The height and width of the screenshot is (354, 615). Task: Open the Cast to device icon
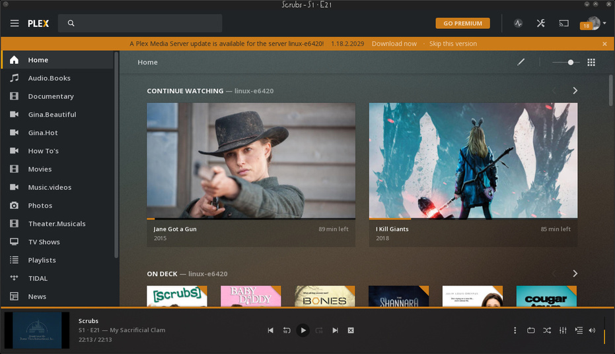pyautogui.click(x=563, y=24)
